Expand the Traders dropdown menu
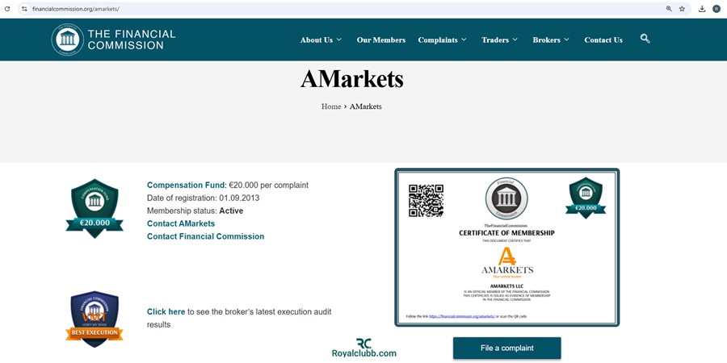Screen dimensions: 727x363 coord(499,40)
